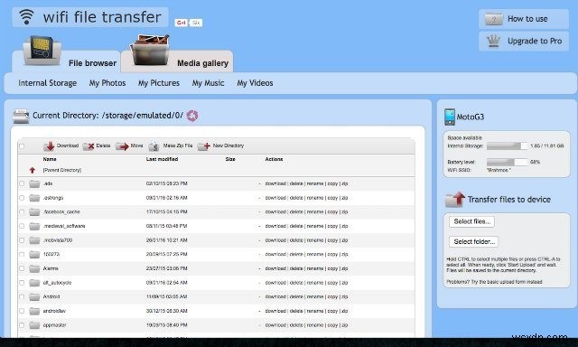This screenshot has height=347, width=578.
Task: Click the 100273 folder icon
Action: pyautogui.click(x=34, y=255)
